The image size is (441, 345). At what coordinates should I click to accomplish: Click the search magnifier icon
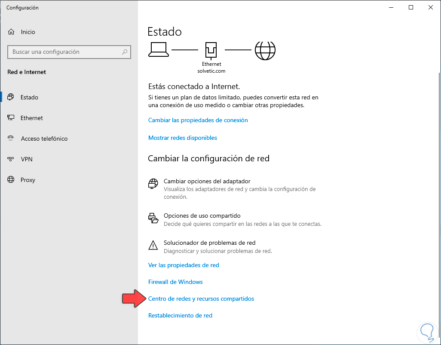125,52
